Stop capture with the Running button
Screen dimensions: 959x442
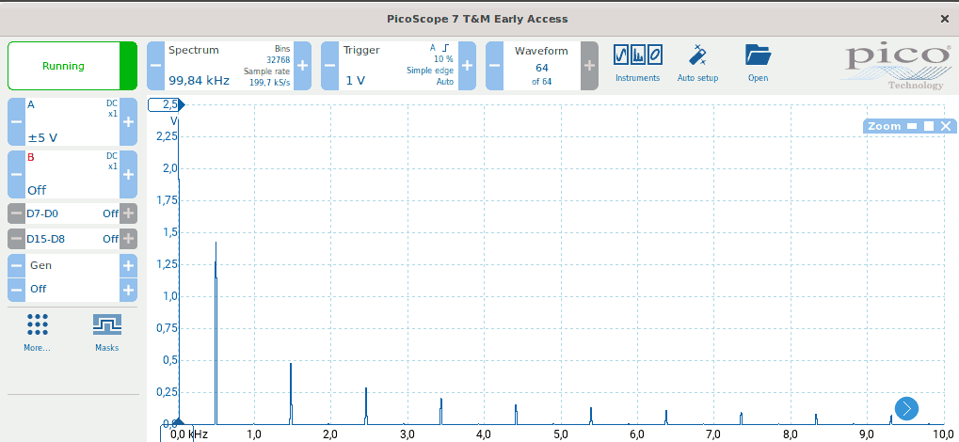(72, 66)
